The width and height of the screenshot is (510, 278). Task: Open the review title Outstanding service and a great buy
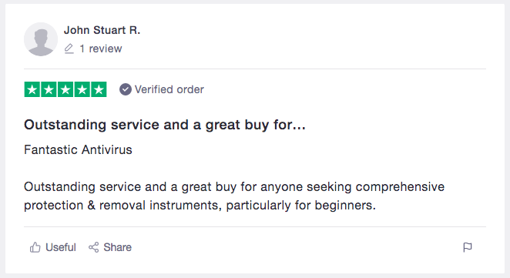[x=165, y=126]
